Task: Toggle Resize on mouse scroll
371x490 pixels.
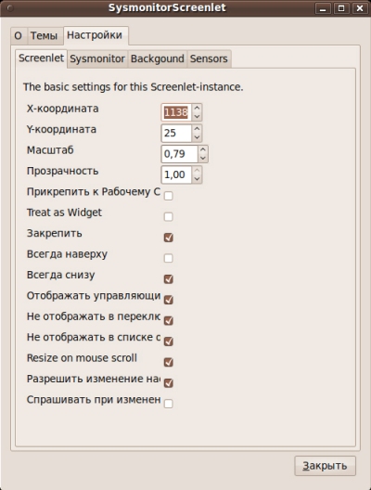Action: (168, 362)
